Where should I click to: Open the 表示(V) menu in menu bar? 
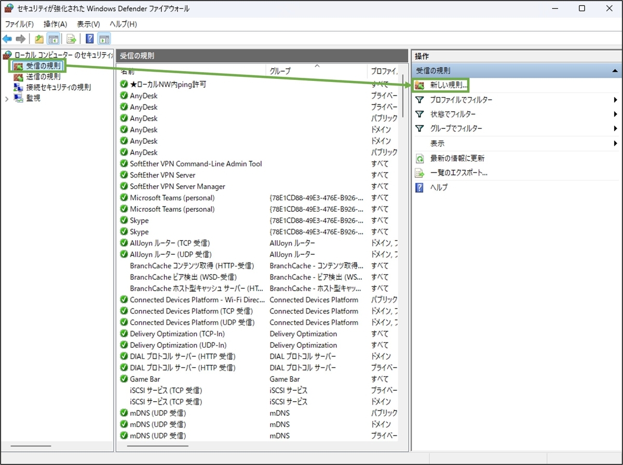[x=88, y=24]
